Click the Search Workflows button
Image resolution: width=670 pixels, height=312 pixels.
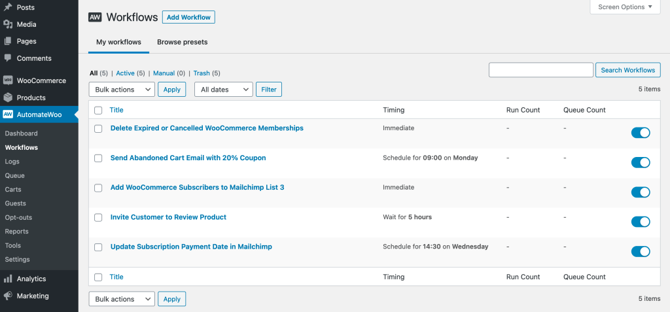[627, 70]
